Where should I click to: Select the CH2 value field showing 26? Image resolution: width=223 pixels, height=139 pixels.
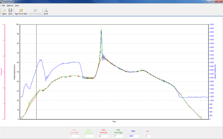(x=89, y=136)
